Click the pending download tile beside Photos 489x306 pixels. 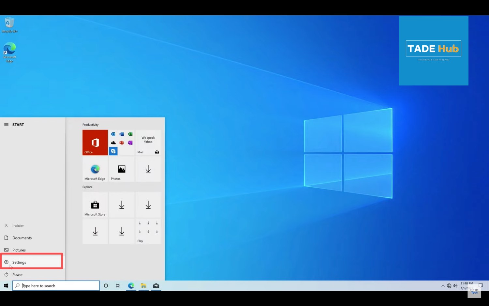148,169
